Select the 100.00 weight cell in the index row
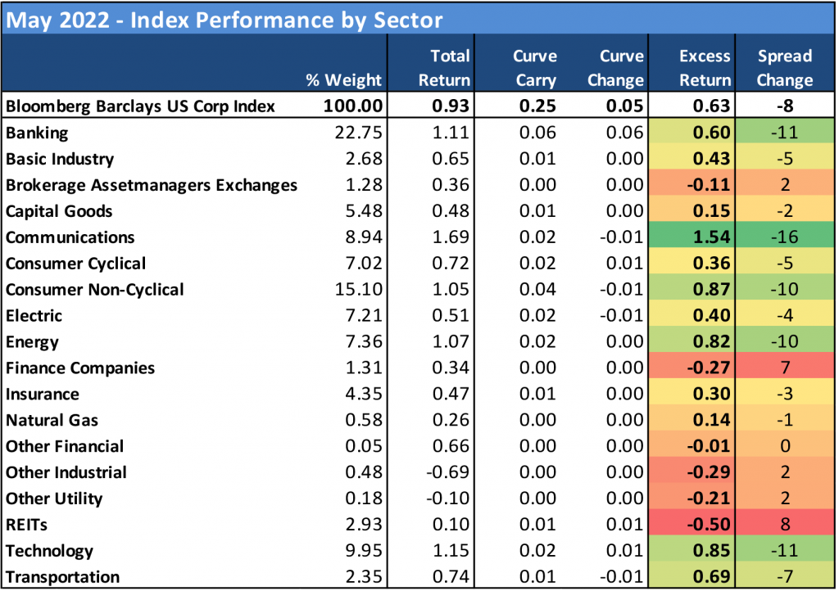Viewport: 839px width, 591px height. 354,106
